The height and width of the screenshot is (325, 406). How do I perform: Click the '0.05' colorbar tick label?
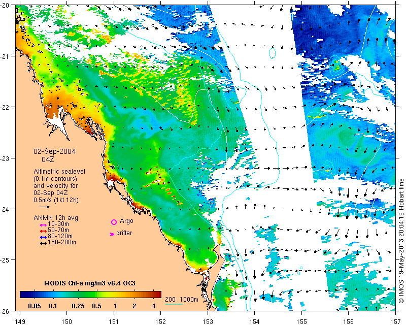click(x=35, y=306)
